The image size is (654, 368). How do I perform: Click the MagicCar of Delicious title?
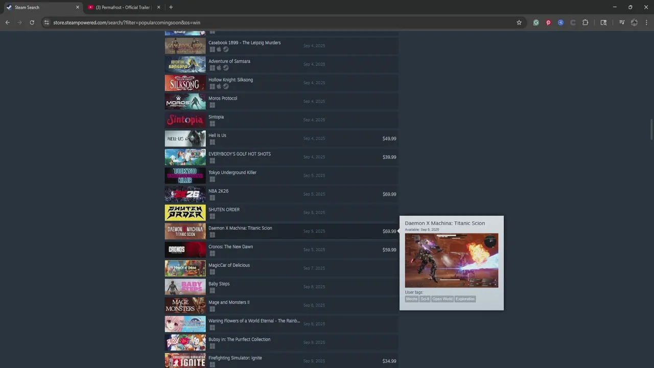click(x=229, y=265)
